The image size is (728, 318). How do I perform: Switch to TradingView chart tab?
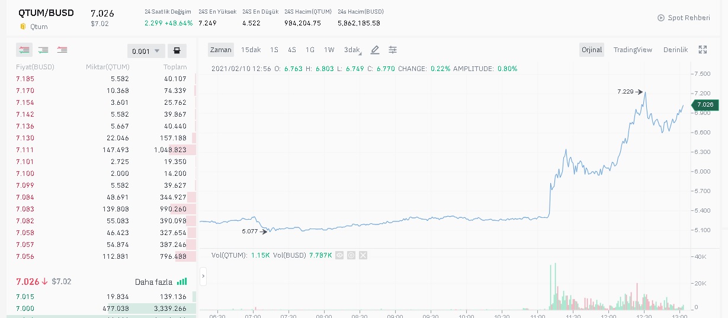tap(633, 50)
